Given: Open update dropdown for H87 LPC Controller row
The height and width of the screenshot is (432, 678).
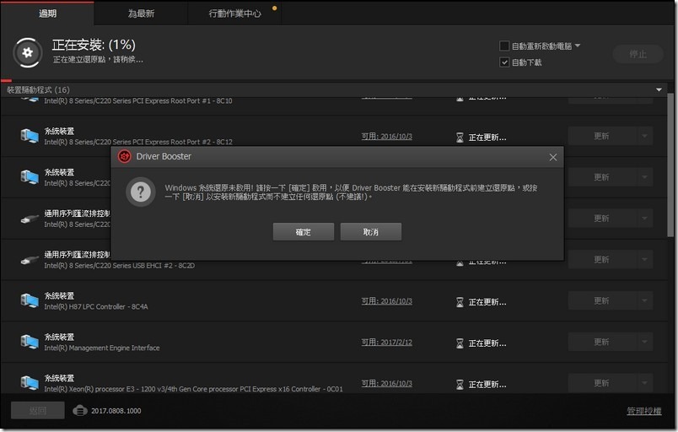Looking at the screenshot, I should point(644,300).
